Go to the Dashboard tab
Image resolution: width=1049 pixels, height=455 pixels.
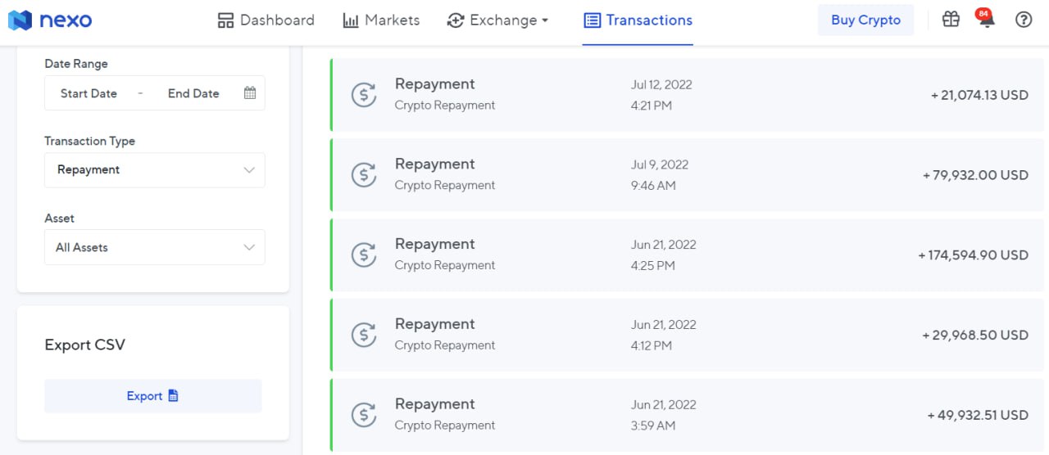click(x=266, y=20)
